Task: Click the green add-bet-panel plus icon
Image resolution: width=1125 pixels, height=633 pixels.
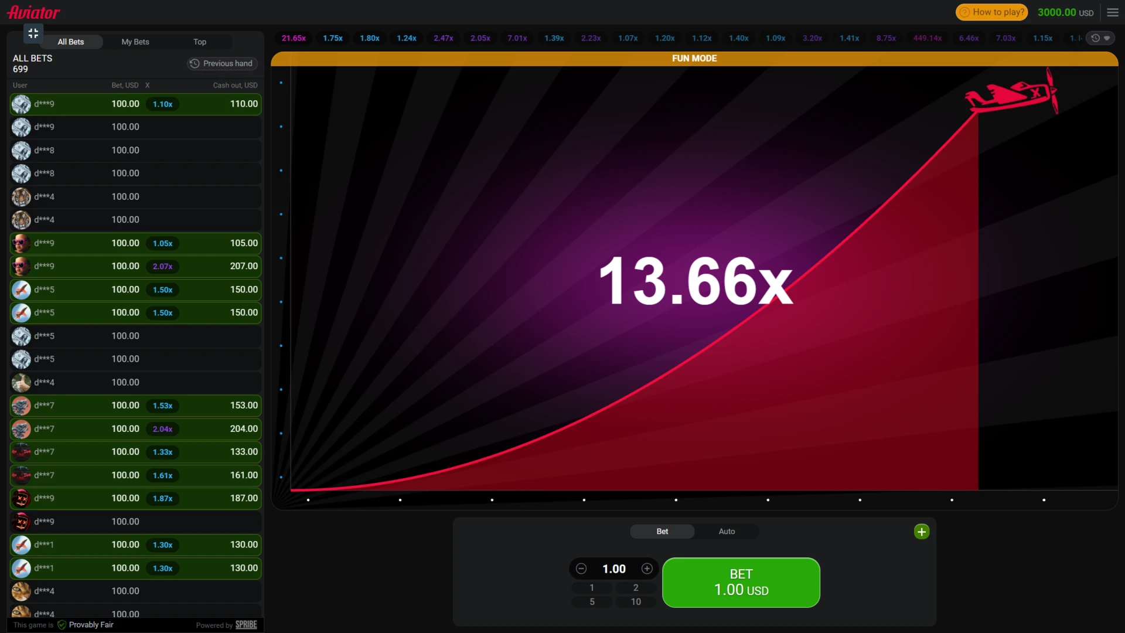Action: click(x=921, y=532)
